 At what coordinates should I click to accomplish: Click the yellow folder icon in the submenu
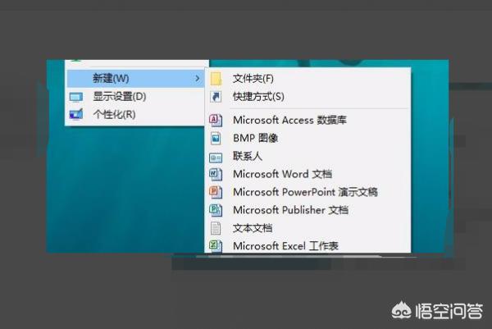click(216, 79)
